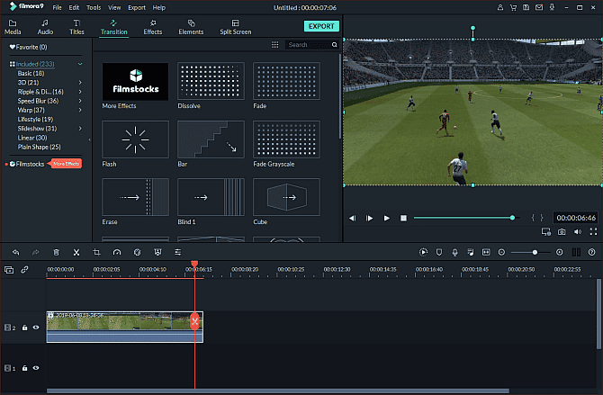
Task: Click the Filmstocks More Effects link
Action: pyautogui.click(x=67, y=164)
